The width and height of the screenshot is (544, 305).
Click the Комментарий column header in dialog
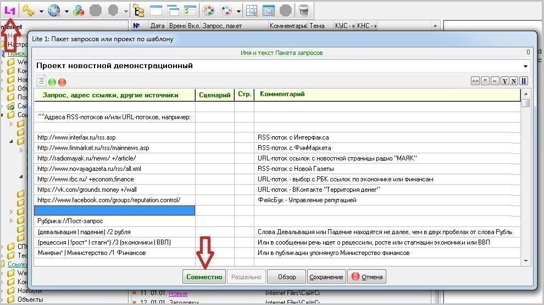(x=282, y=95)
